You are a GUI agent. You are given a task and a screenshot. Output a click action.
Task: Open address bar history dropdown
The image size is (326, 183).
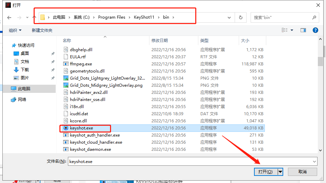(x=229, y=18)
